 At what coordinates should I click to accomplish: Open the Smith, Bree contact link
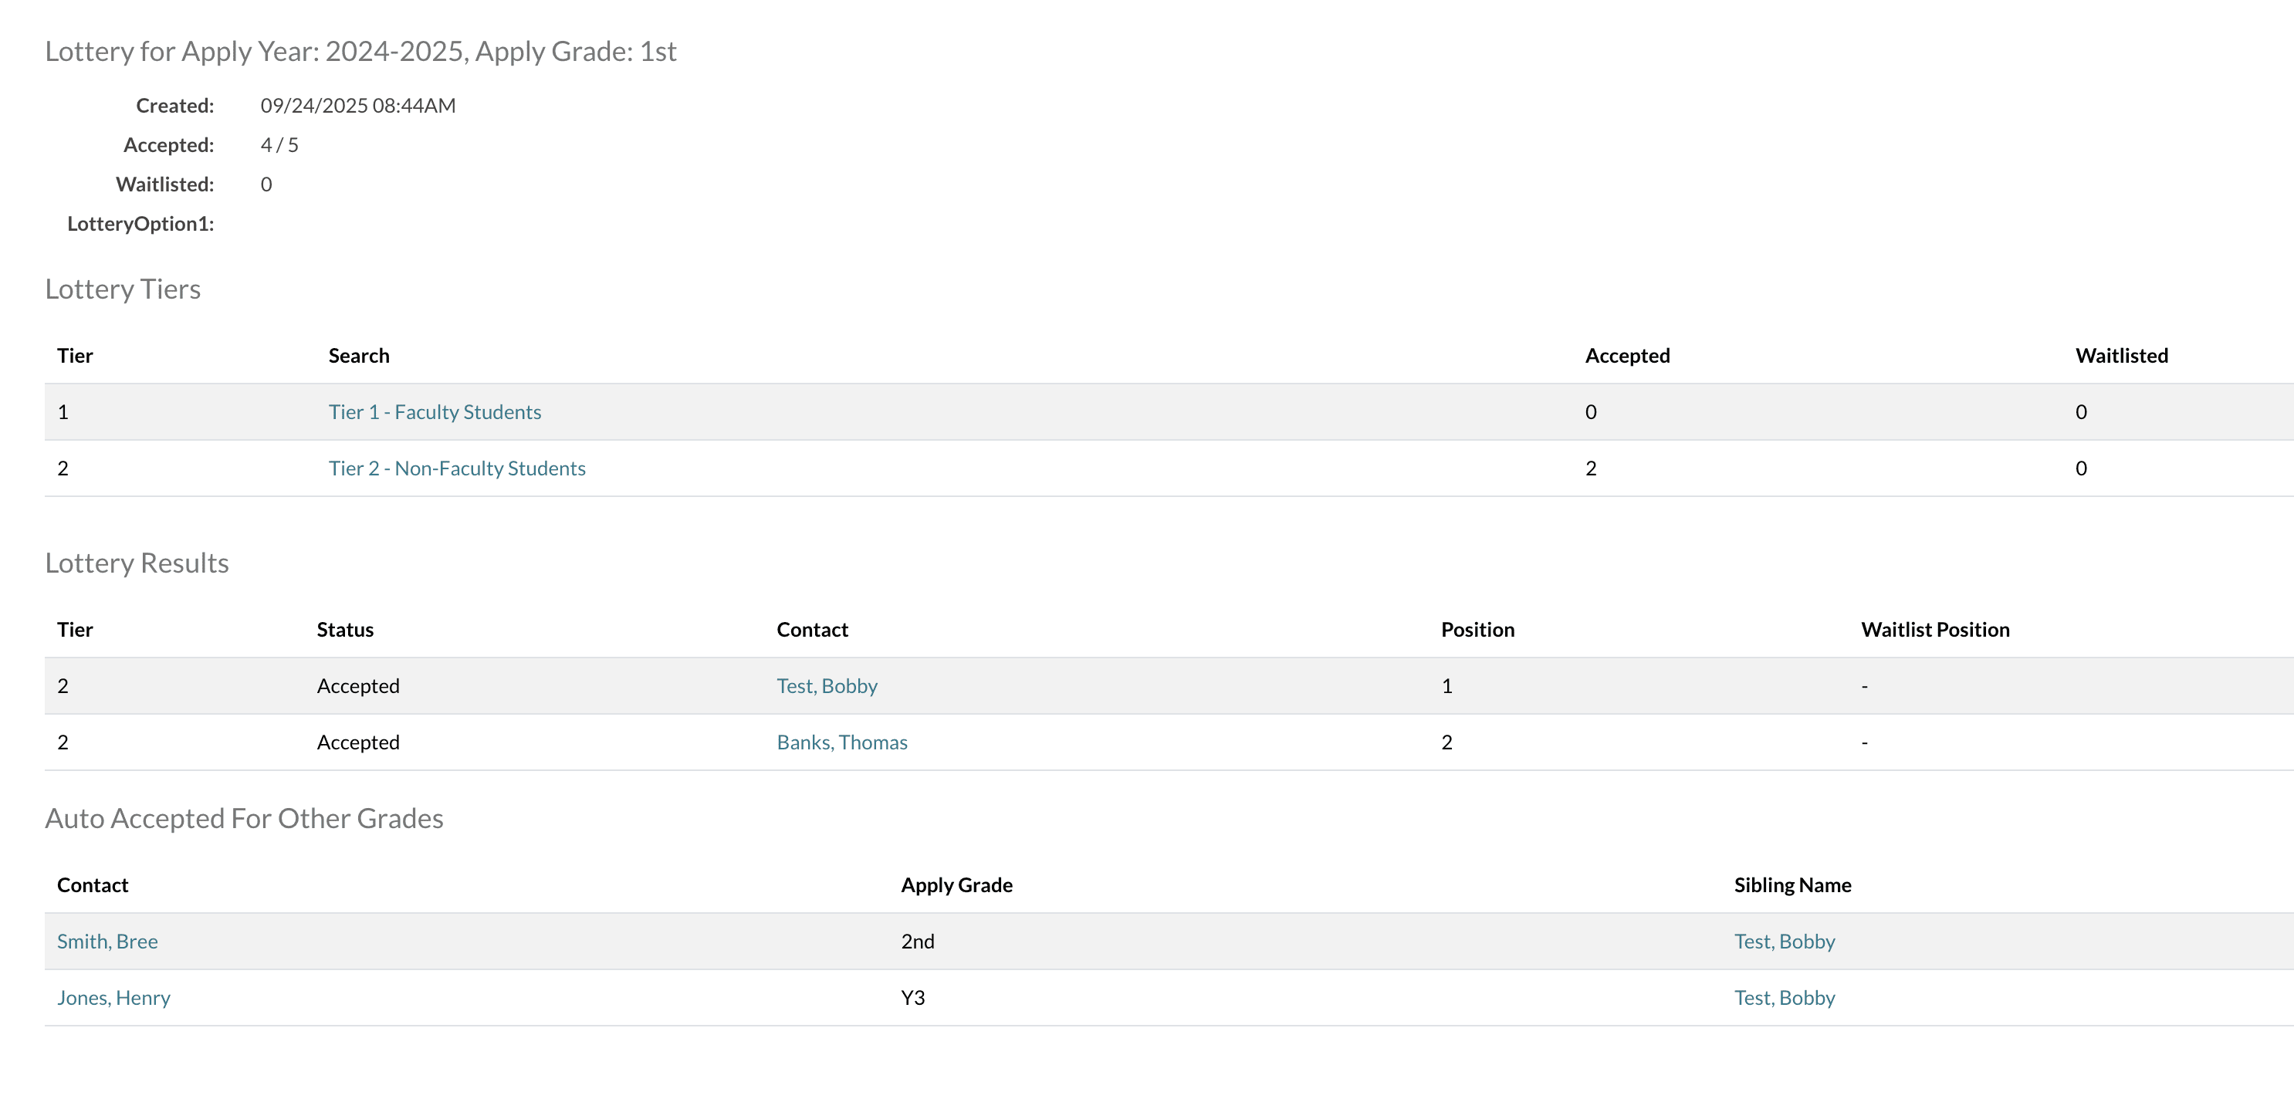pyautogui.click(x=107, y=941)
